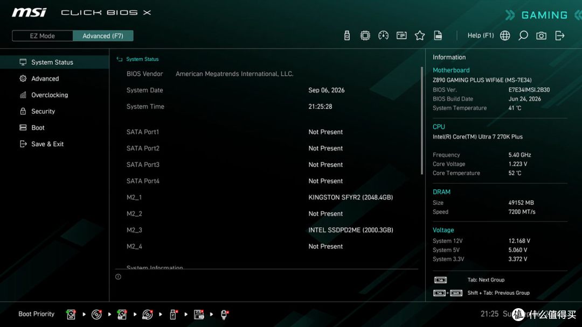Image resolution: width=582 pixels, height=327 pixels.
Task: Select the network cable boot device icon
Action: [224, 315]
